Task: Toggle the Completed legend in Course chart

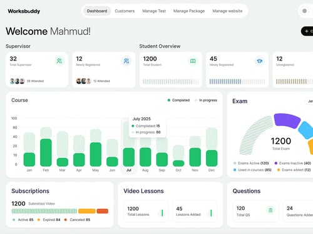Action: (178, 100)
